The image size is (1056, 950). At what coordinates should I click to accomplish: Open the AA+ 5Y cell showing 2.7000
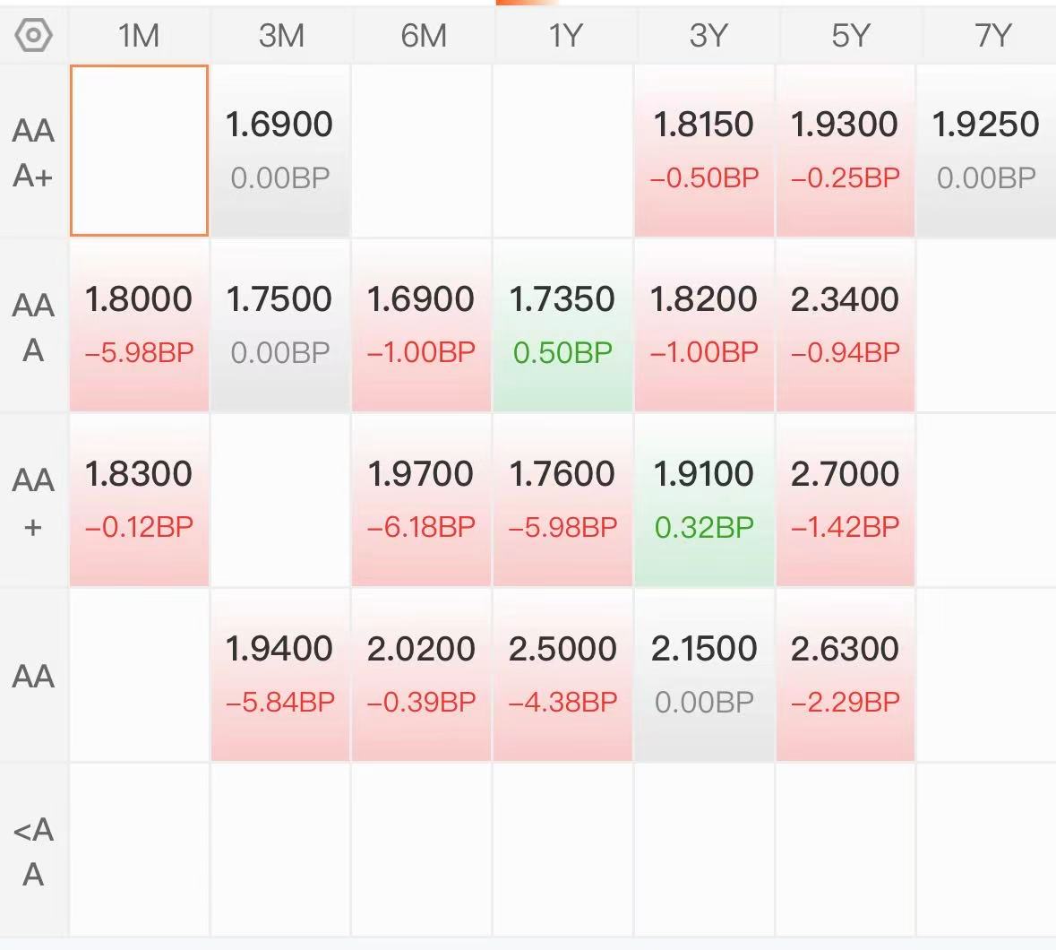point(846,500)
